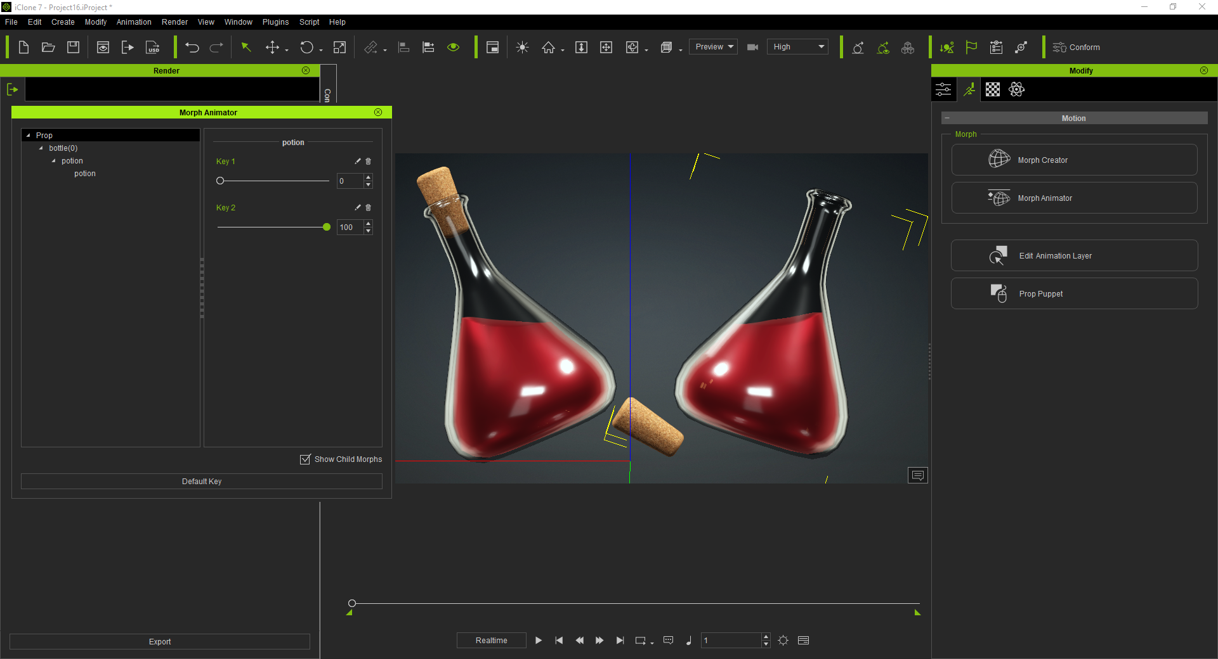Select the Move object tool icon
Viewport: 1218px width, 659px height.
pos(272,48)
